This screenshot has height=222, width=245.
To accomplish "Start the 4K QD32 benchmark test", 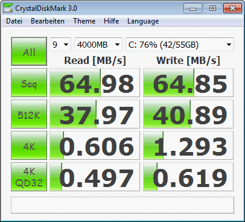I will 29,177.
